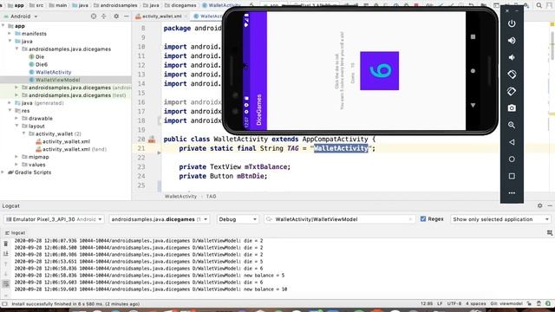Screen dimensions: 555x312
Task: Select WalletViewModel in project tree
Action: pyautogui.click(x=57, y=80)
